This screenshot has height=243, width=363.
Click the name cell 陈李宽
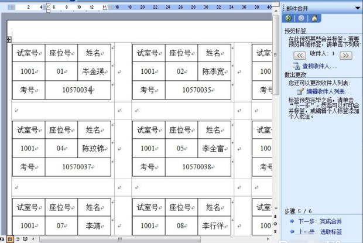[214, 71]
